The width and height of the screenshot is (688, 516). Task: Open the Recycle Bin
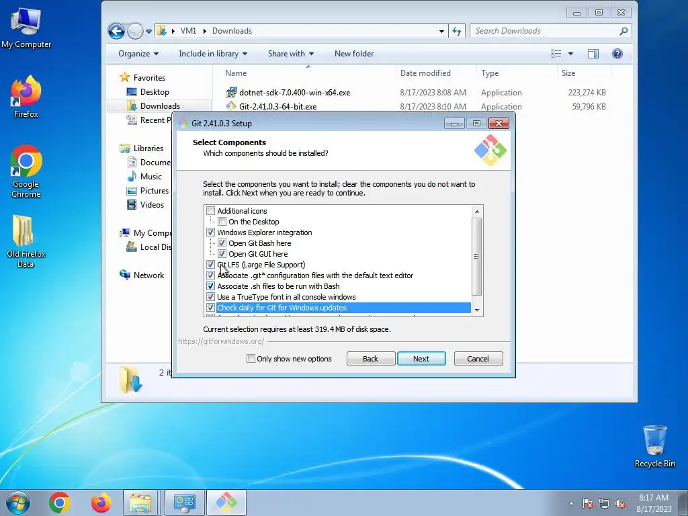(x=654, y=446)
